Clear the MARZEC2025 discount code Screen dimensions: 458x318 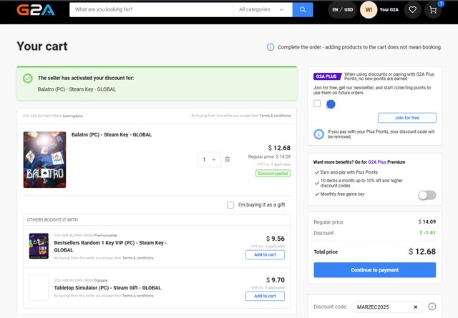tap(415, 307)
